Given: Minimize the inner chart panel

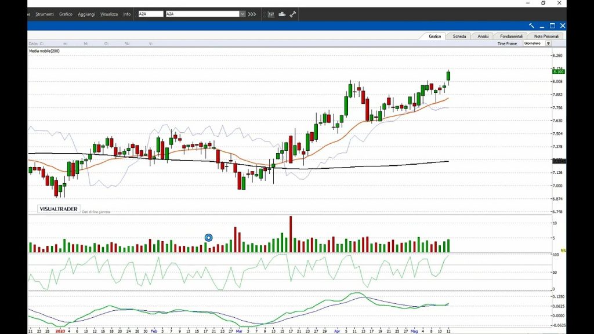Looking at the screenshot, I should [542, 26].
